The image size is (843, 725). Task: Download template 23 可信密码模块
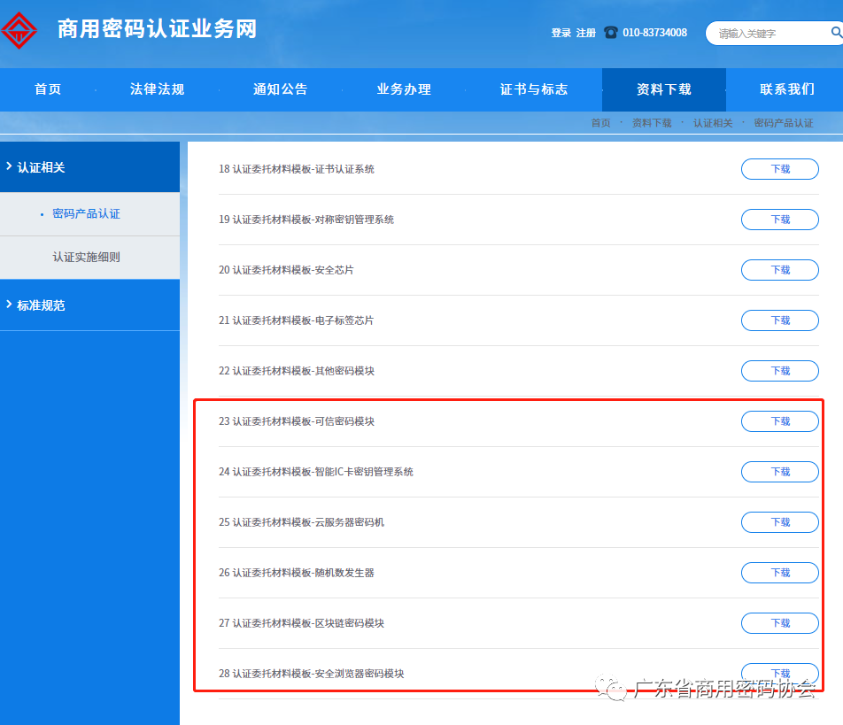click(x=779, y=421)
